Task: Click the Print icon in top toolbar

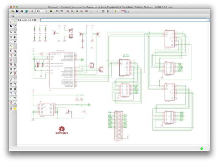Action: click(22, 11)
